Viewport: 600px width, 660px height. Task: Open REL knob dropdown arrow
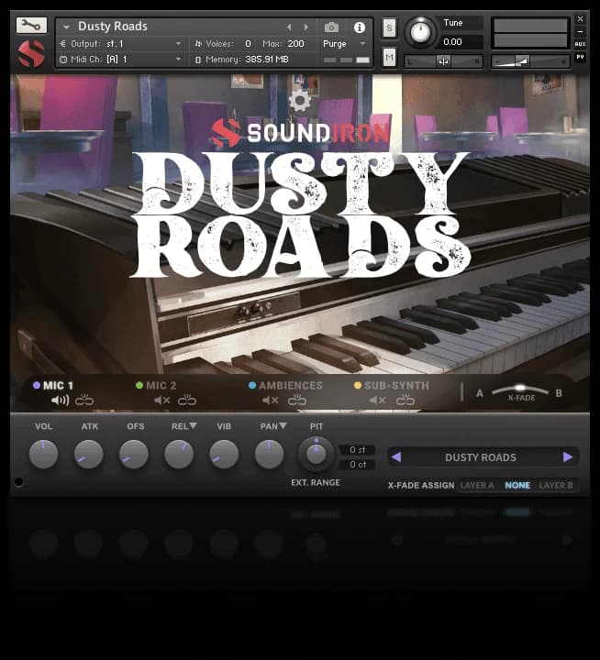coord(194,425)
